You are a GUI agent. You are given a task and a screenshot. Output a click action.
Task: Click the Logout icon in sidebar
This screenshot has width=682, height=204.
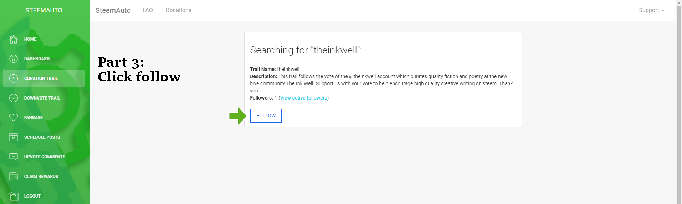pyautogui.click(x=14, y=196)
